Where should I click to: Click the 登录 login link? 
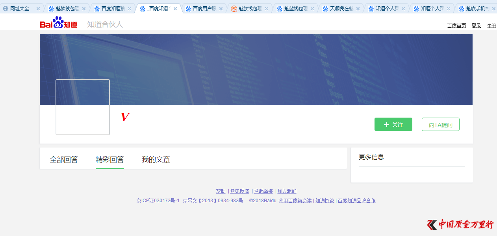pos(477,26)
